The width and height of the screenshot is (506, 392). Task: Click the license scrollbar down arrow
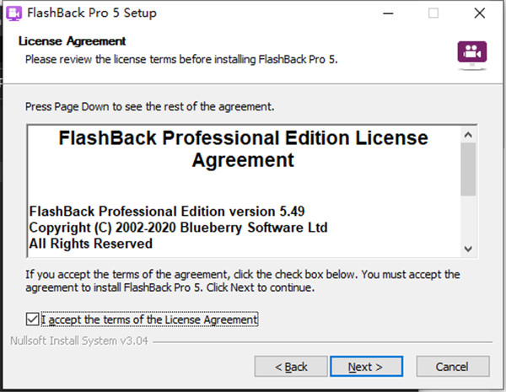pos(469,248)
